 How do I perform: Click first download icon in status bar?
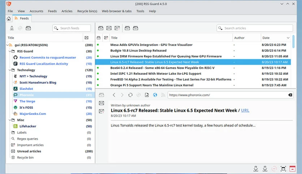[256, 169]
